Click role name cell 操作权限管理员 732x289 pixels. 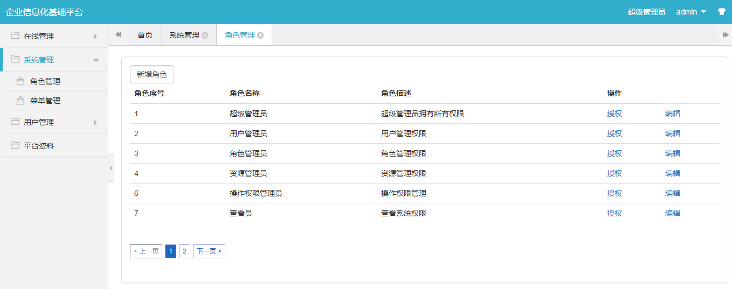[256, 193]
